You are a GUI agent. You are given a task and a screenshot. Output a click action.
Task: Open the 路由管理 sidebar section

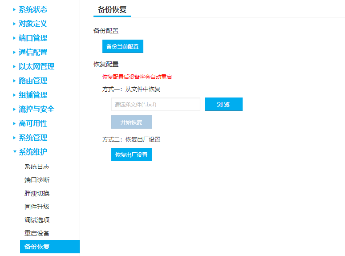coord(32,81)
